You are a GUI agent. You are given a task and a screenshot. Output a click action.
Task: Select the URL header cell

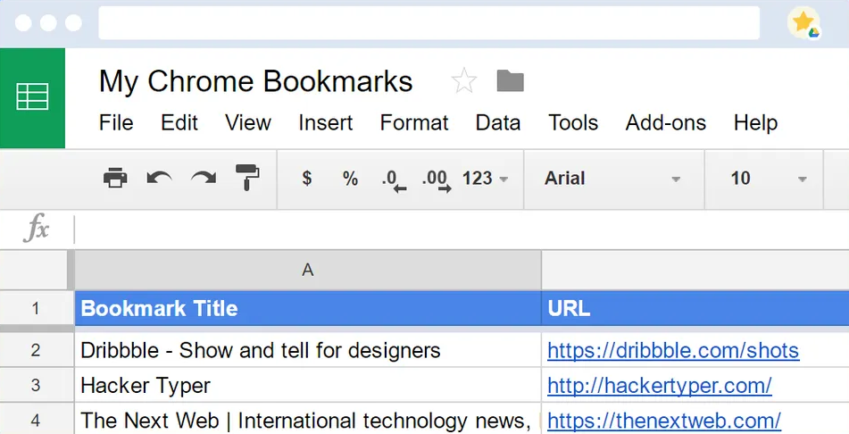pos(695,308)
